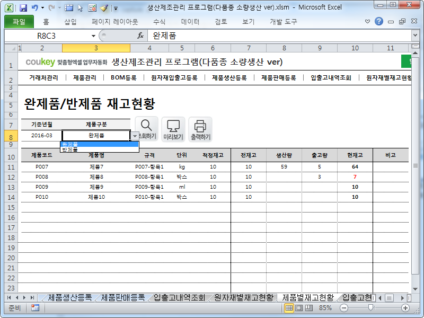Viewport: 424px width, 318px height.
Task: Open the Name Box dropdown arrow
Action: point(93,36)
